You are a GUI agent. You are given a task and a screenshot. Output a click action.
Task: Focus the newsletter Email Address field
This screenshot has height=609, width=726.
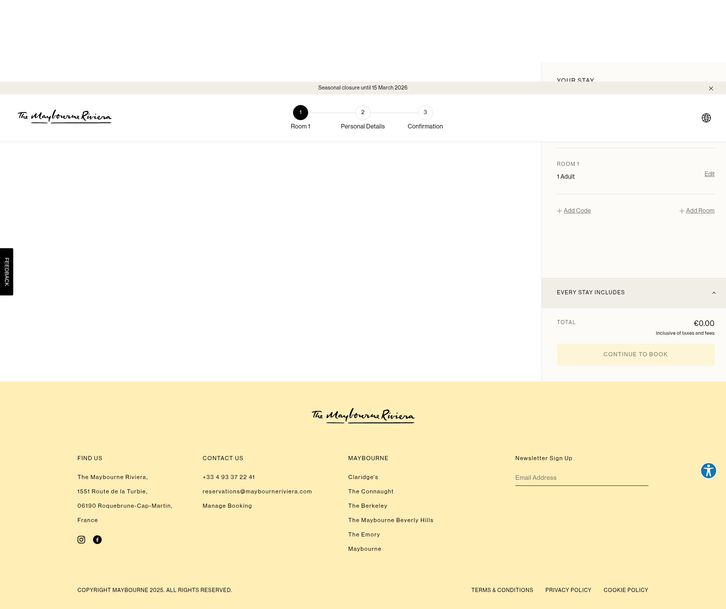pyautogui.click(x=582, y=478)
